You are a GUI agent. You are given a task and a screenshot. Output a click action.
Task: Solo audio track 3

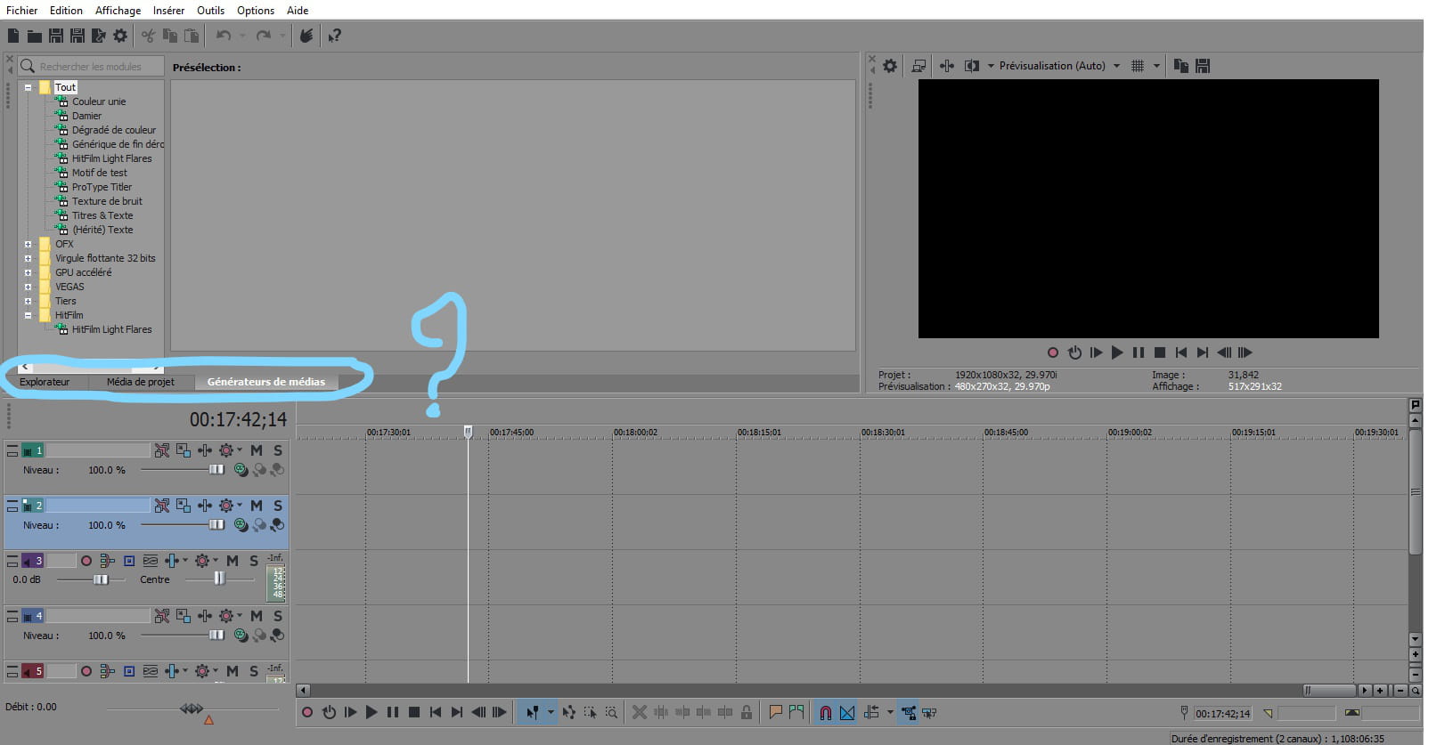pyautogui.click(x=254, y=561)
